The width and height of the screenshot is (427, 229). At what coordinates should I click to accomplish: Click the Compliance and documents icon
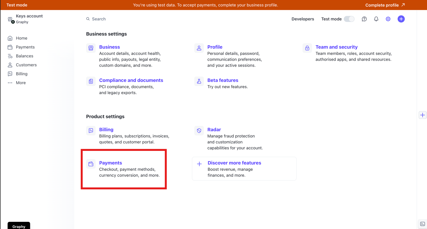tap(91, 81)
